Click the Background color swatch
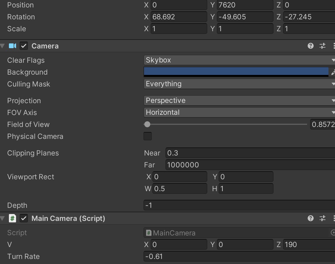The width and height of the screenshot is (335, 264). [236, 71]
